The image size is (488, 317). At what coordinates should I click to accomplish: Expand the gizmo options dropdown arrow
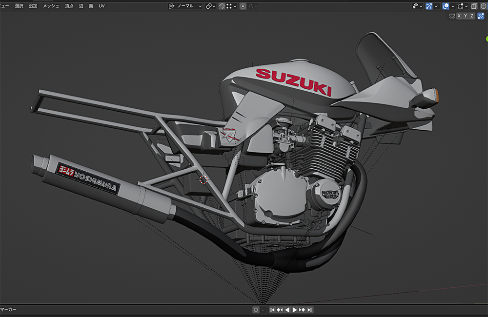point(436,6)
